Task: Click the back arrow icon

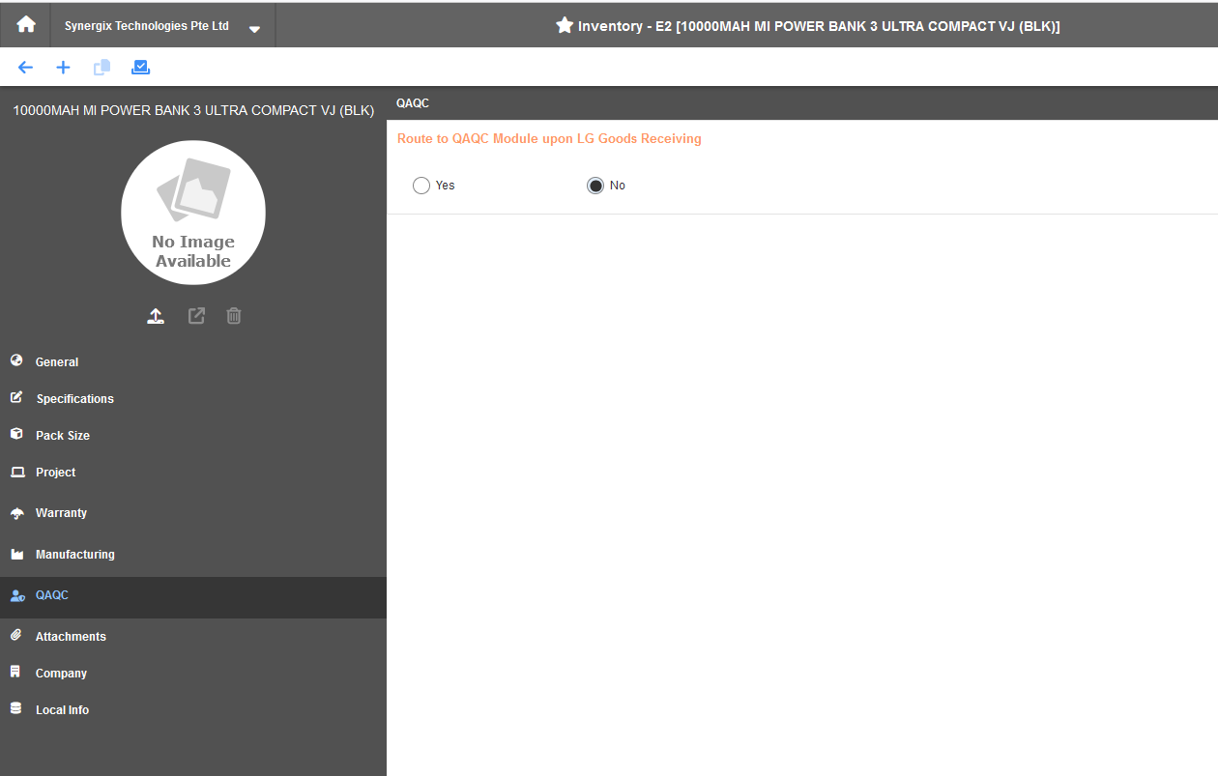Action: point(25,68)
